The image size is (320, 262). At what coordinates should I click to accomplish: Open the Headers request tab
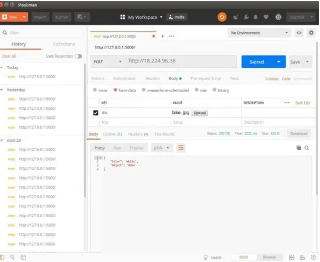point(153,78)
